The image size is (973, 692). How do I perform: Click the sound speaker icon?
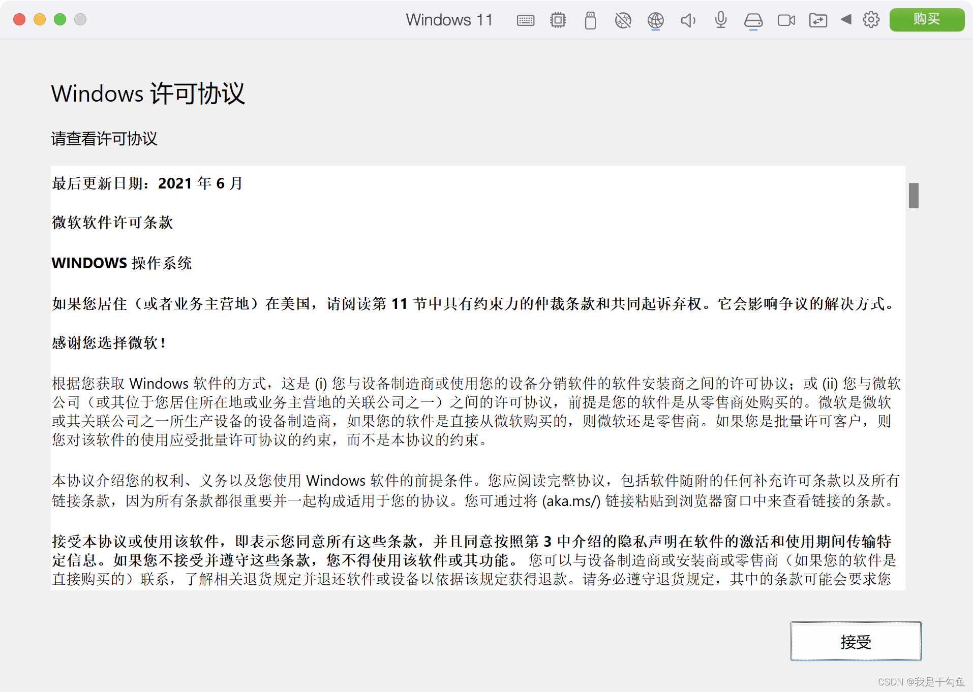pos(688,20)
